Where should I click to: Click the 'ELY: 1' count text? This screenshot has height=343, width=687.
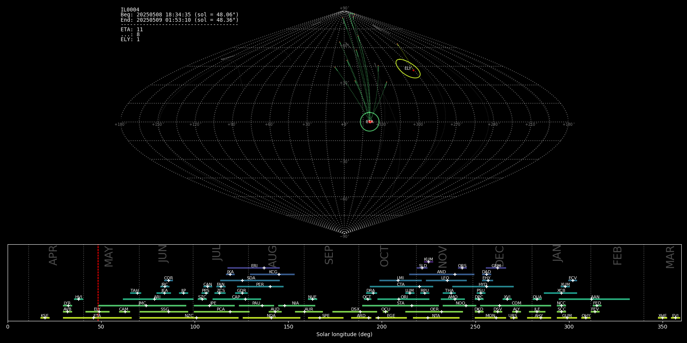pyautogui.click(x=130, y=40)
